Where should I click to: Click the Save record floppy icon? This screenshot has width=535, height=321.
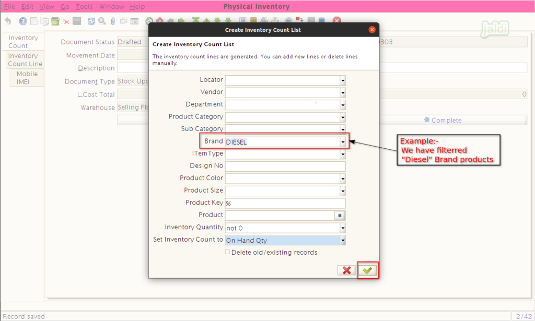(77, 21)
